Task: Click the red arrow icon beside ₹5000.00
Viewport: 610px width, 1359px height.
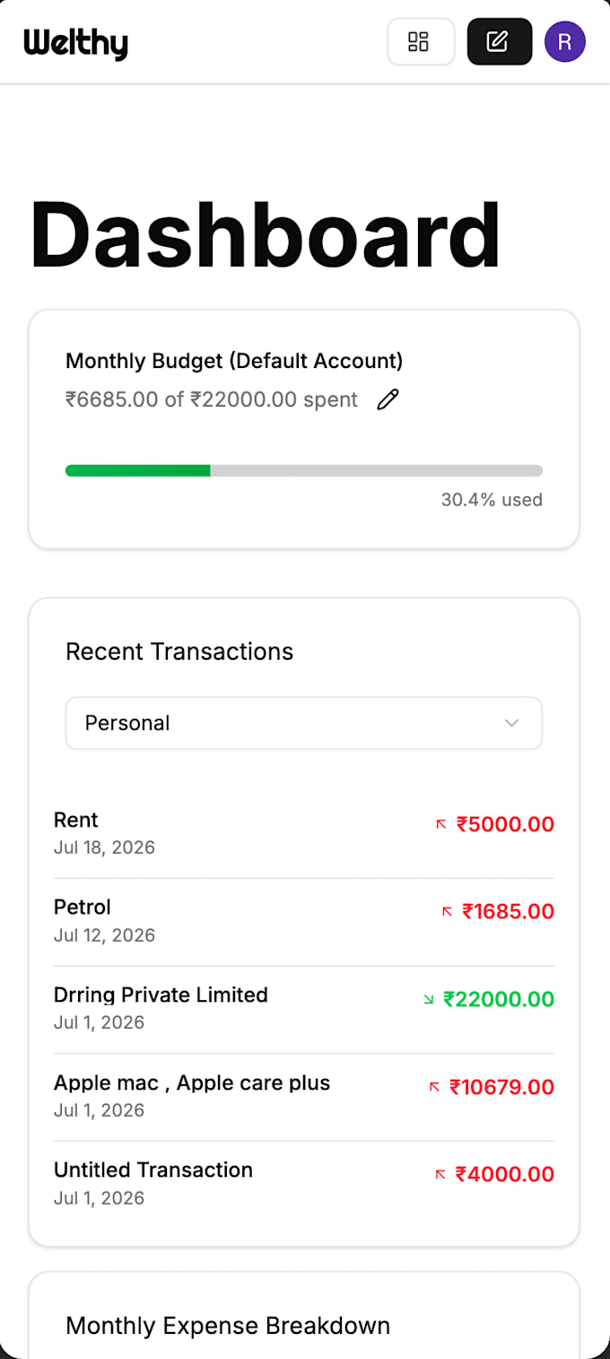Action: pyautogui.click(x=440, y=824)
